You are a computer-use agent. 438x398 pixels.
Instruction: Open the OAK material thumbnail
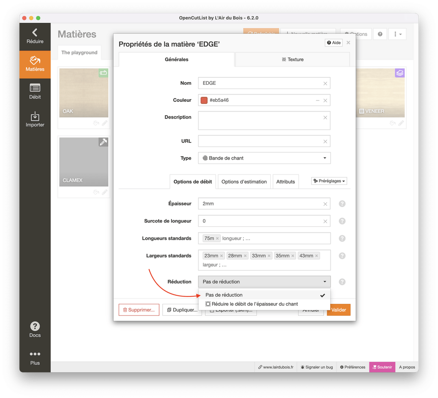point(84,93)
